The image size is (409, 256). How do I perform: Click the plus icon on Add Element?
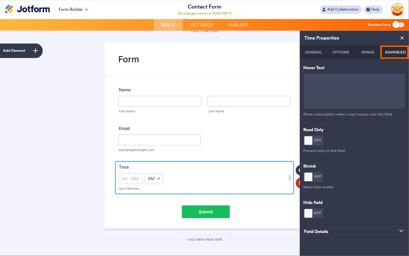point(36,51)
